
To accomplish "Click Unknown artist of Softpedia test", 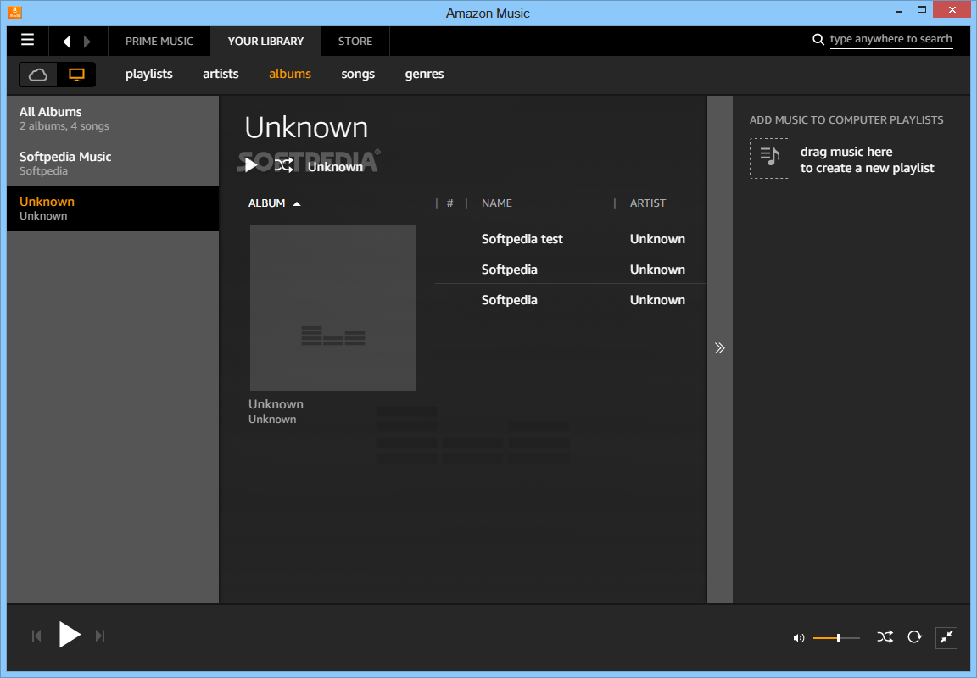I will pos(657,239).
